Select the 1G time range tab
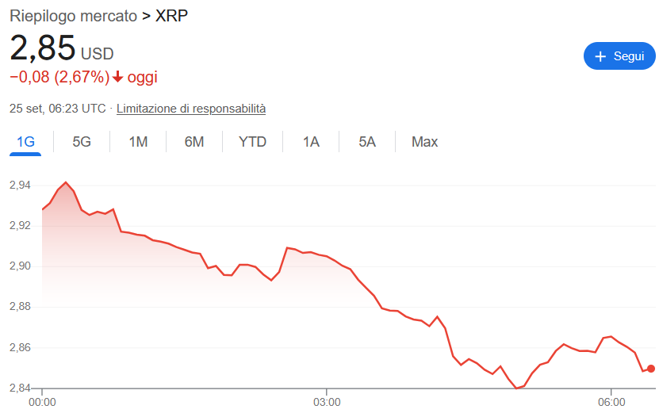Image resolution: width=659 pixels, height=417 pixels. [x=26, y=142]
